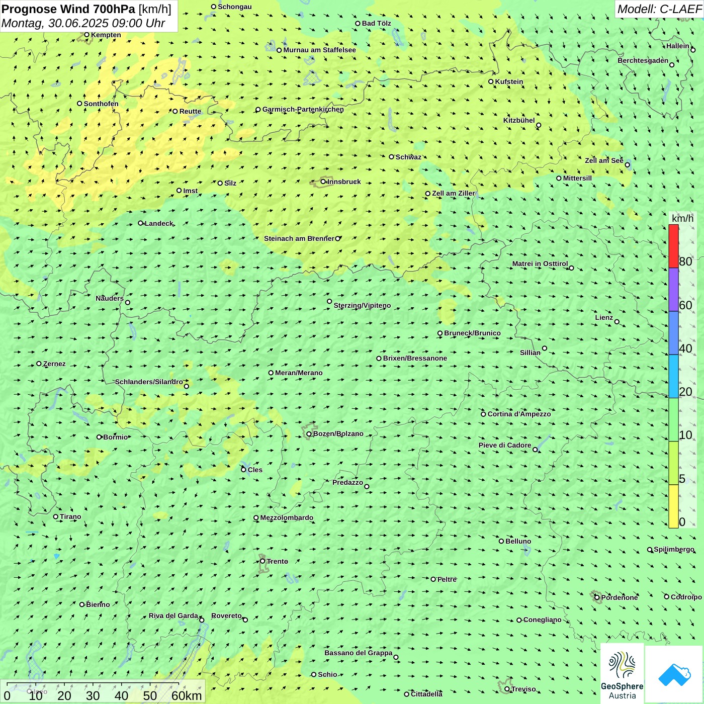The image size is (704, 704).
Task: Click the Bormio label
Action: click(116, 437)
